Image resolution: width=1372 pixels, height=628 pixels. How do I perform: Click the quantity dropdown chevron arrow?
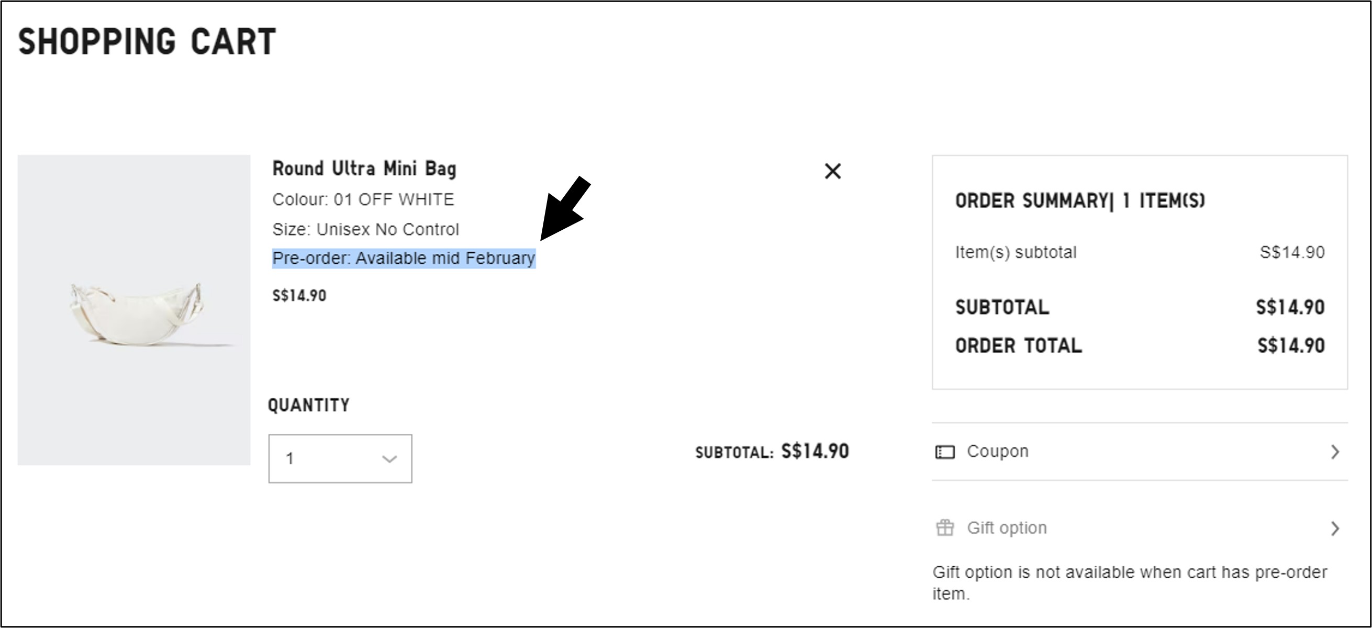click(x=389, y=459)
